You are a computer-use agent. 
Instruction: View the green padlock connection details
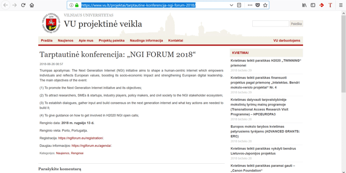pyautogui.click(x=77, y=5)
